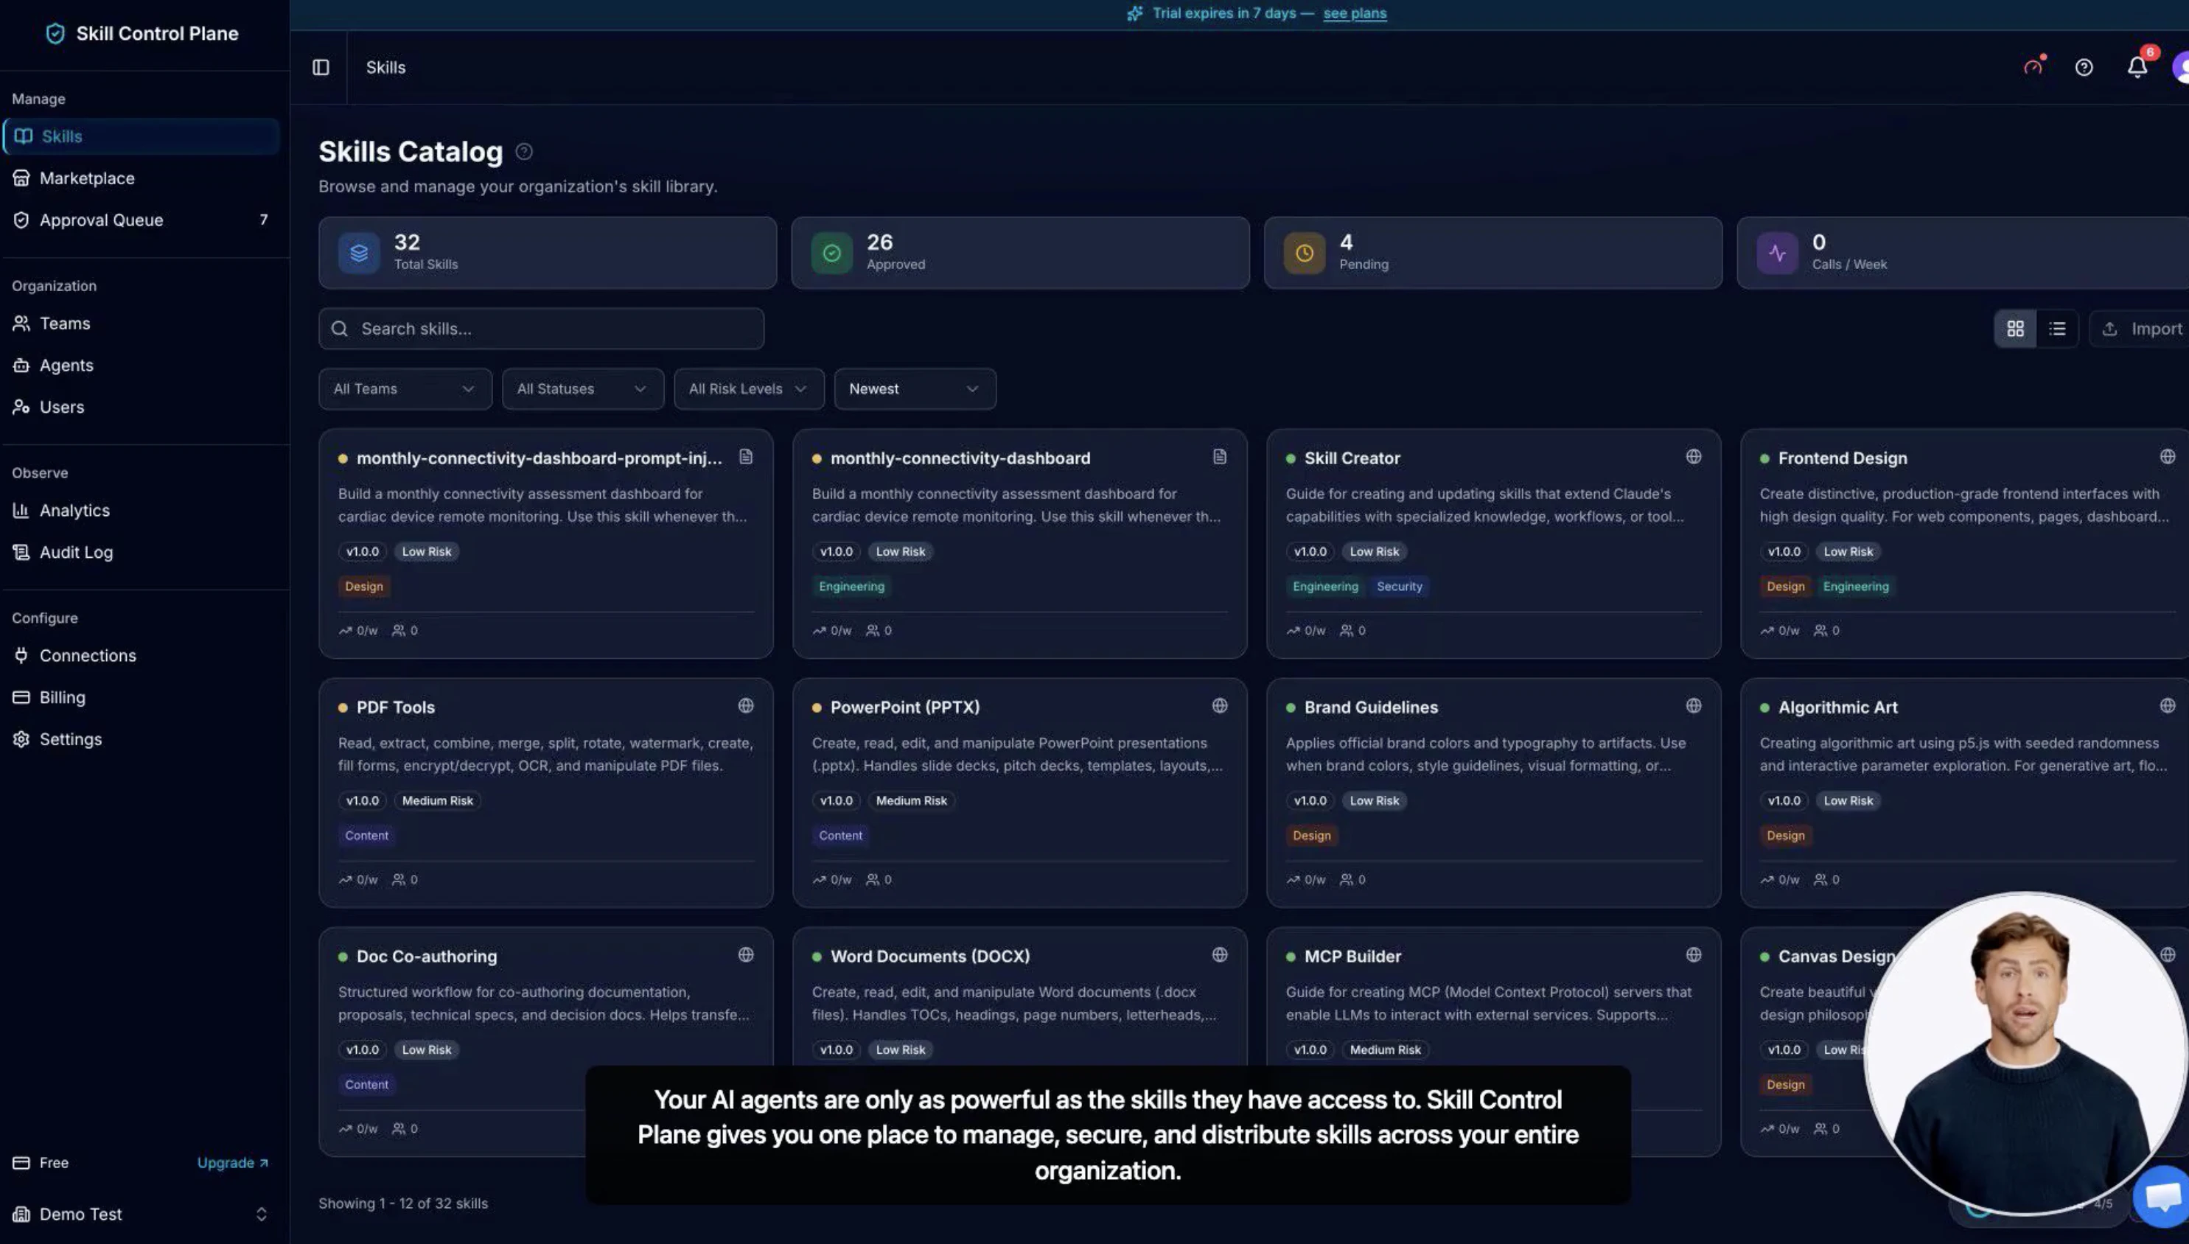Switch to grid view
Viewport: 2189px width, 1244px height.
2015,329
